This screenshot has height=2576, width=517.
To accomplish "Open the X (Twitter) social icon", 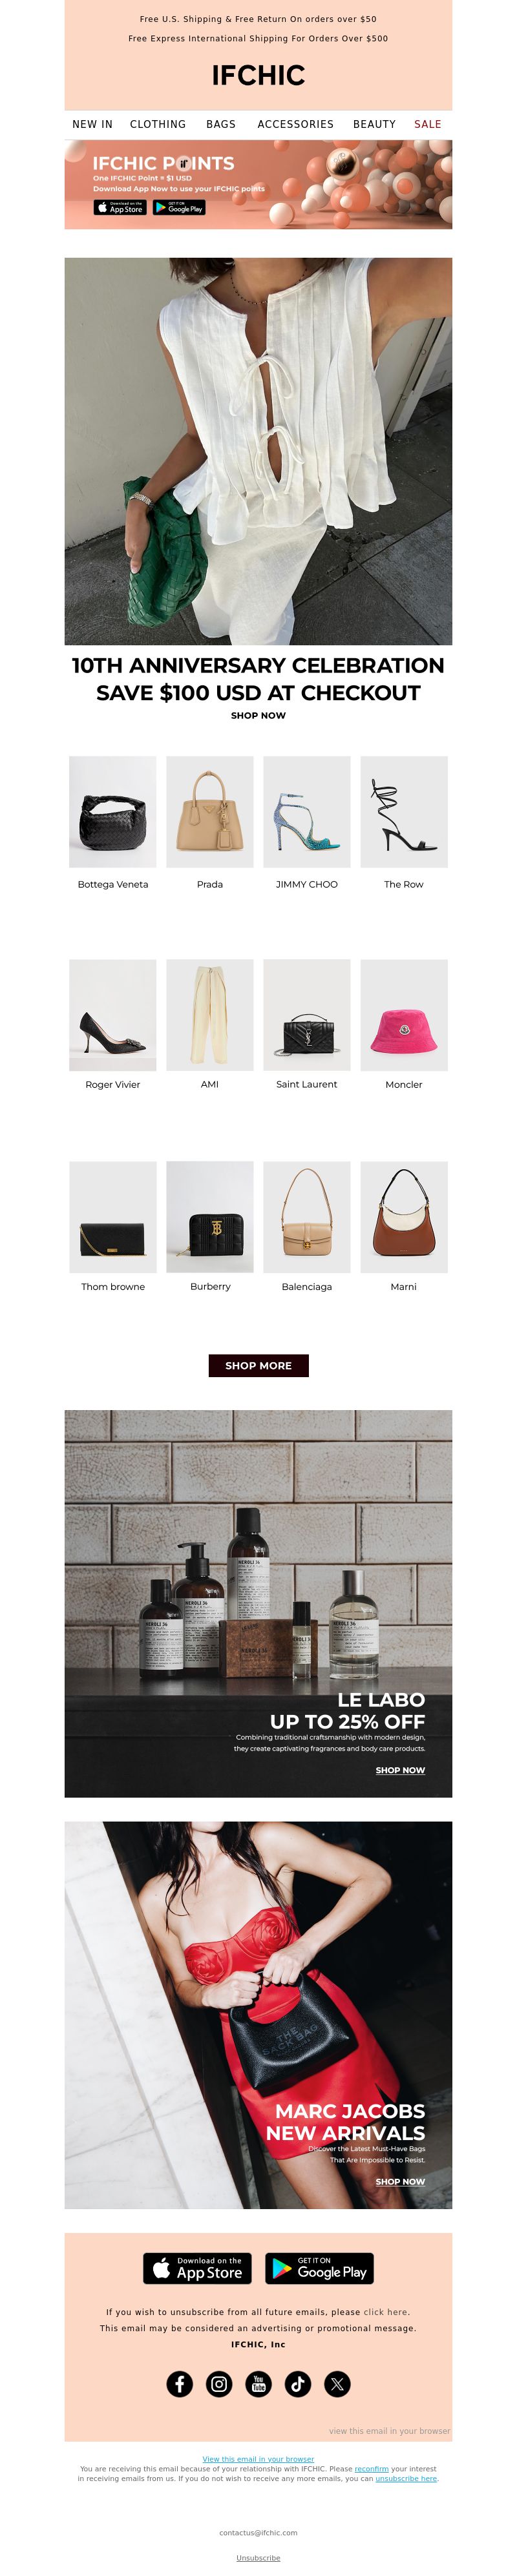I will pyautogui.click(x=337, y=2383).
